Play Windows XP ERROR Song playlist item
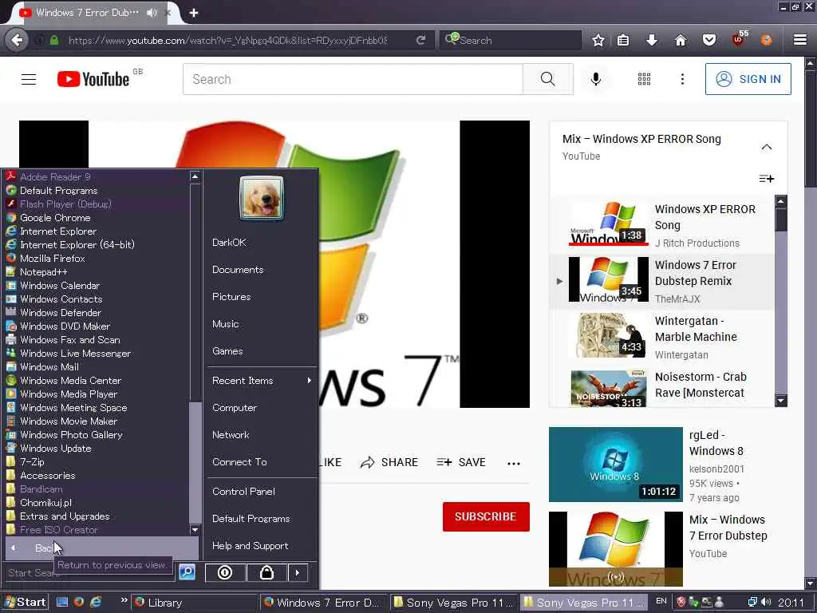 (x=661, y=226)
